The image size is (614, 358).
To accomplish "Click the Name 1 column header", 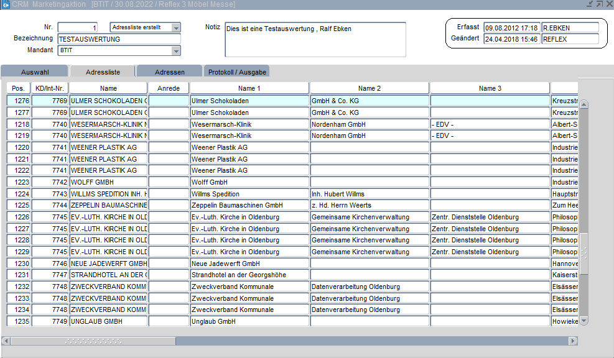I will (249, 88).
